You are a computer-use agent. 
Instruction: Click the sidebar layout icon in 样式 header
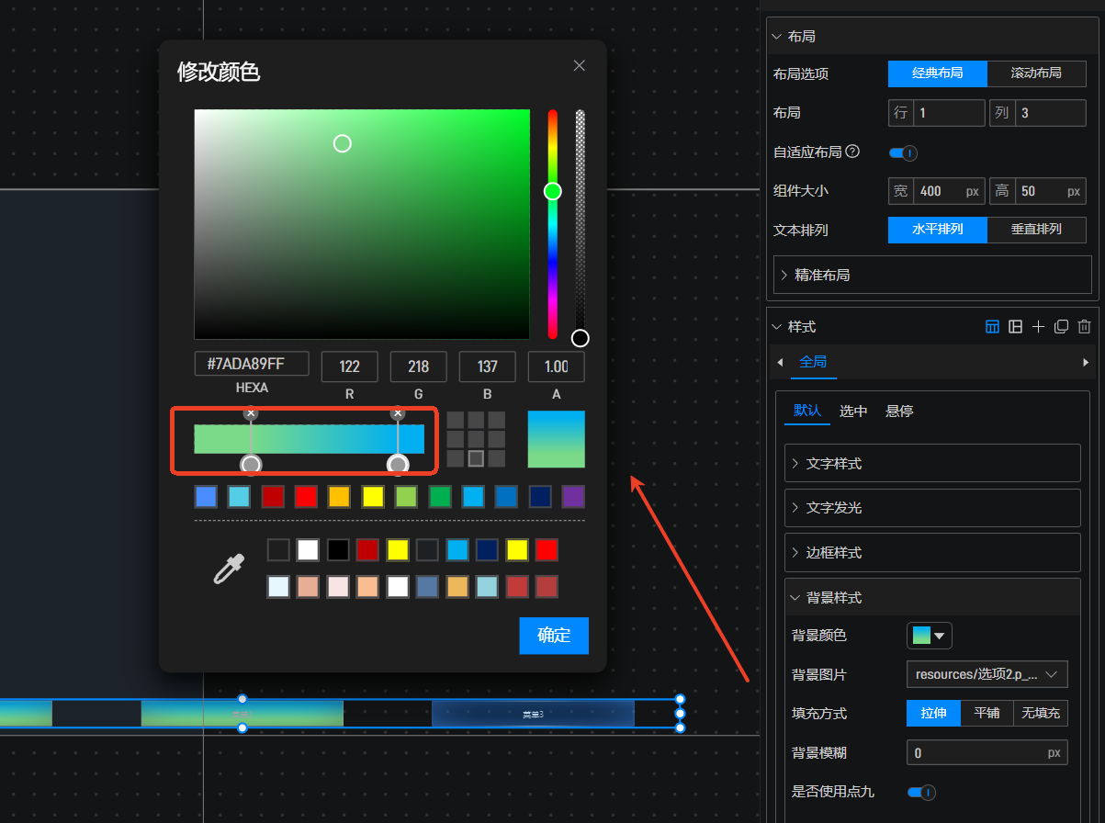[x=1015, y=327]
